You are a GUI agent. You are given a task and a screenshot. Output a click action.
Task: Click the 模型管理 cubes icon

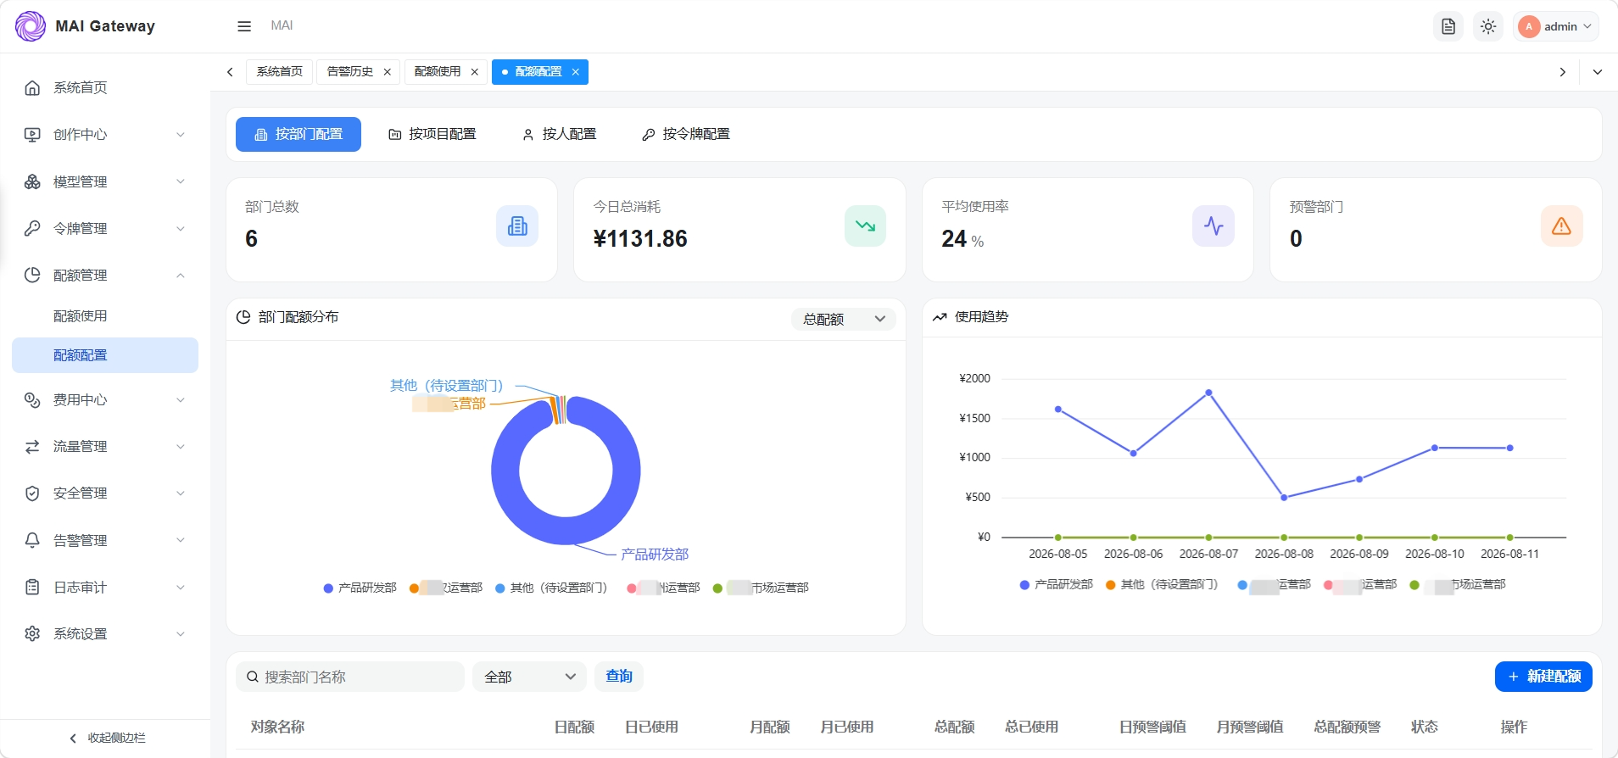[x=32, y=181]
